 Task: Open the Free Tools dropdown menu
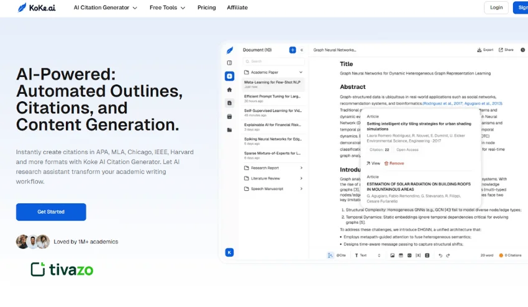(167, 7)
